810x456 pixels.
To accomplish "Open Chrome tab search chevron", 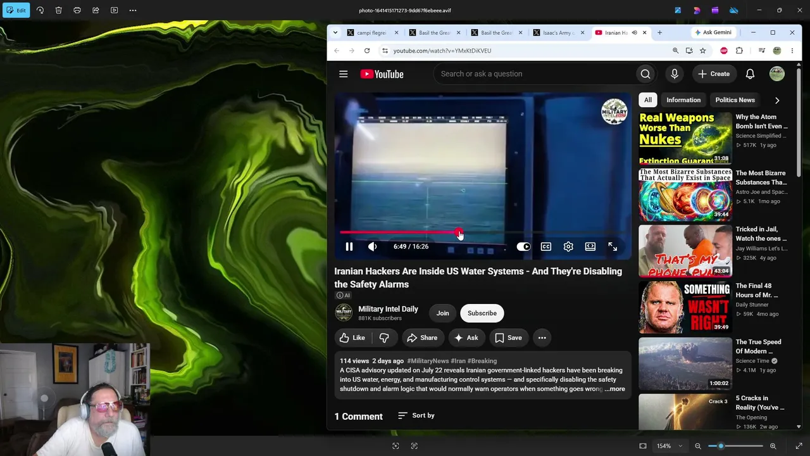I will click(x=335, y=32).
